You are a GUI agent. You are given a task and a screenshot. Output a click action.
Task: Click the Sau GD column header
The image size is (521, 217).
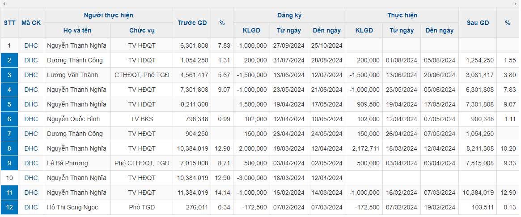478,23
